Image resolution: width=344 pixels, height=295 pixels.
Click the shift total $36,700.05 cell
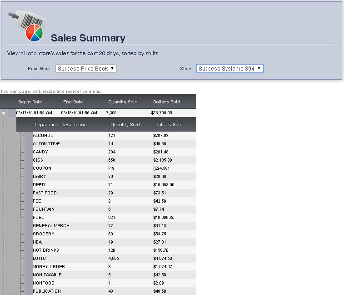tap(162, 113)
